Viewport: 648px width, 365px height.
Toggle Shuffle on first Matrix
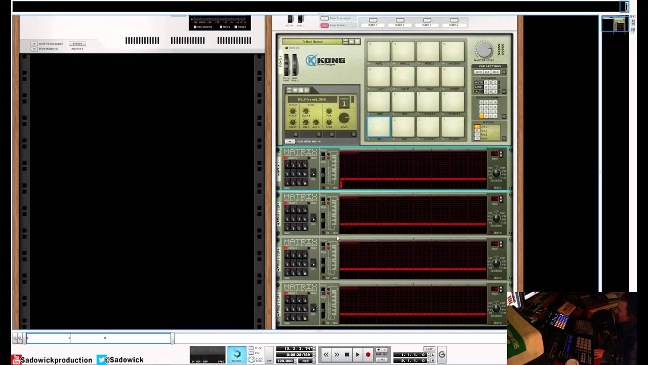(491, 188)
